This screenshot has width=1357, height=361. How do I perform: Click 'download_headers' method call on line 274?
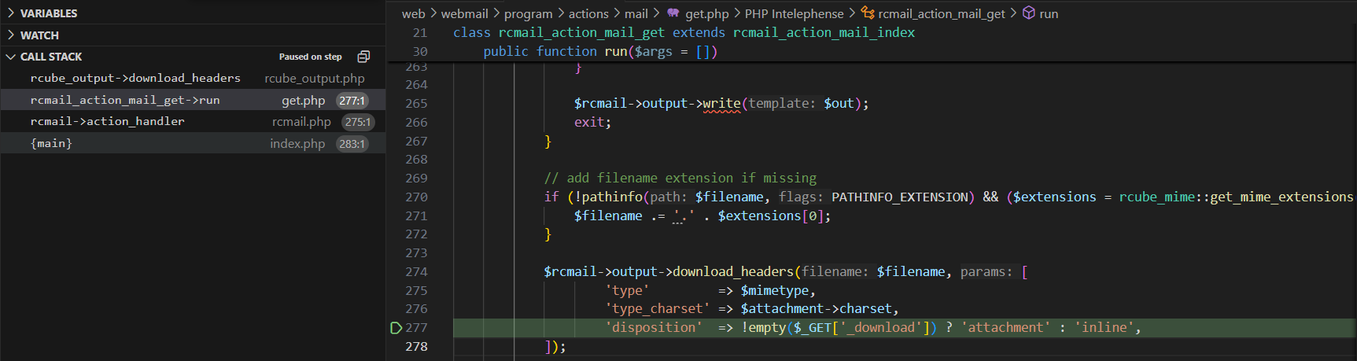733,271
